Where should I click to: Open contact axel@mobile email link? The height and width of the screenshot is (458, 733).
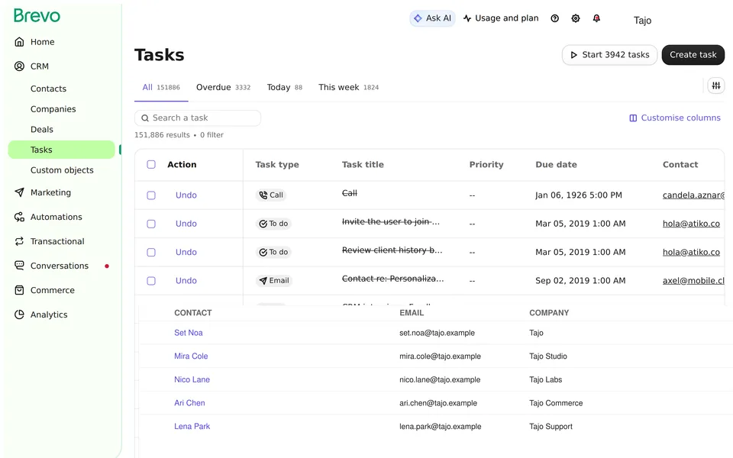pyautogui.click(x=693, y=280)
